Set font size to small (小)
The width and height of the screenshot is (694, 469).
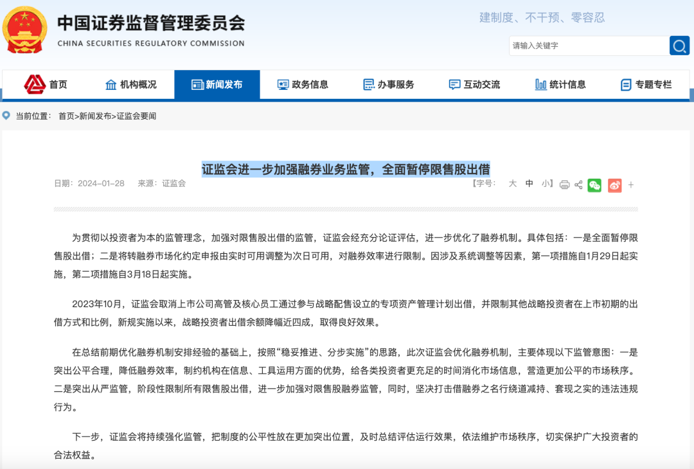[545, 184]
